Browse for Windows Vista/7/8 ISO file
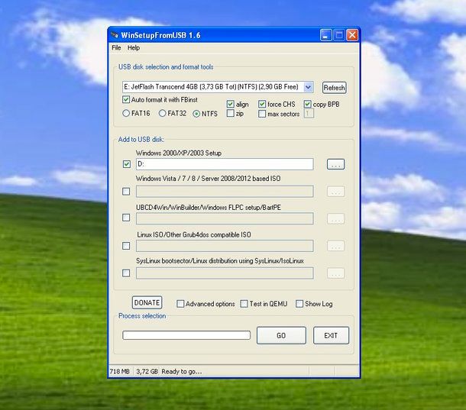466x410 pixels. pyautogui.click(x=336, y=192)
